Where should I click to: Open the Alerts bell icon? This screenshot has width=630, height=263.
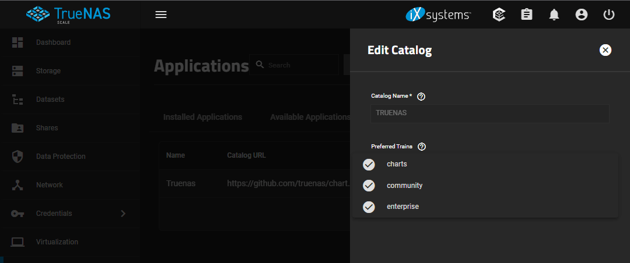[554, 15]
